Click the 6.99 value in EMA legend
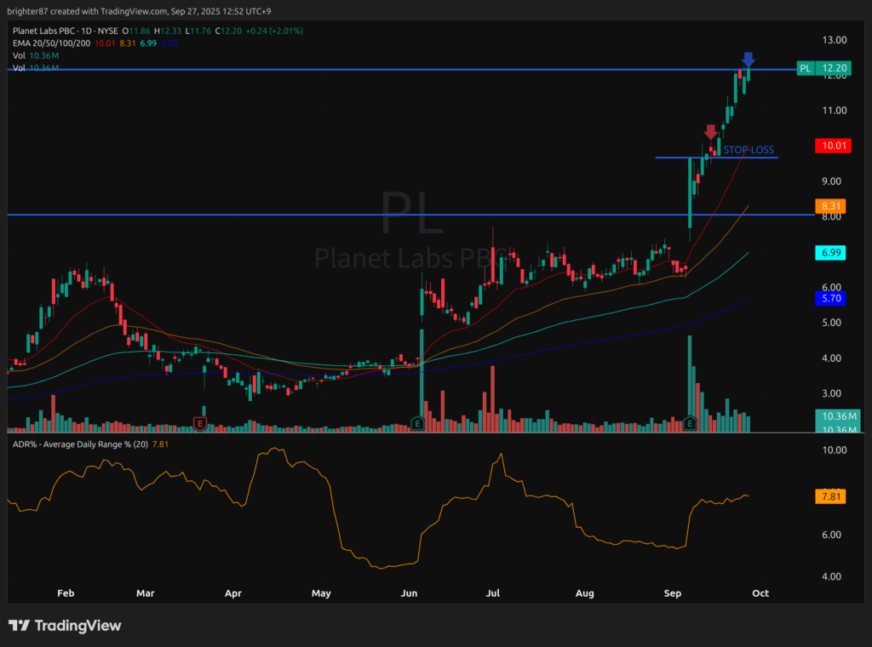The image size is (872, 647). click(148, 43)
